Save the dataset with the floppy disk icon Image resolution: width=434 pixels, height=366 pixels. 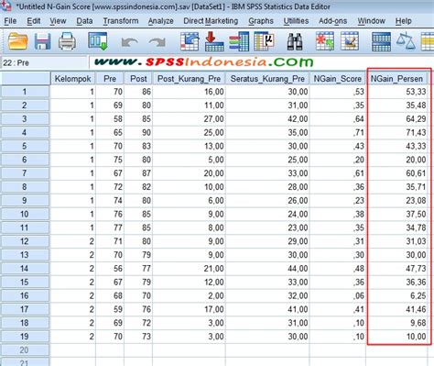pyautogui.click(x=42, y=41)
